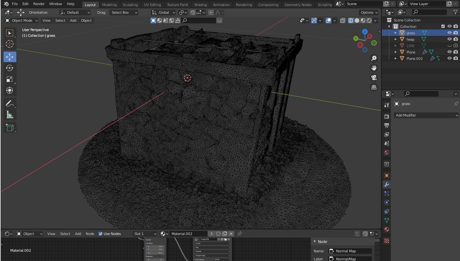Click the node editor Node menu
The image size is (460, 261).
click(x=90, y=234)
